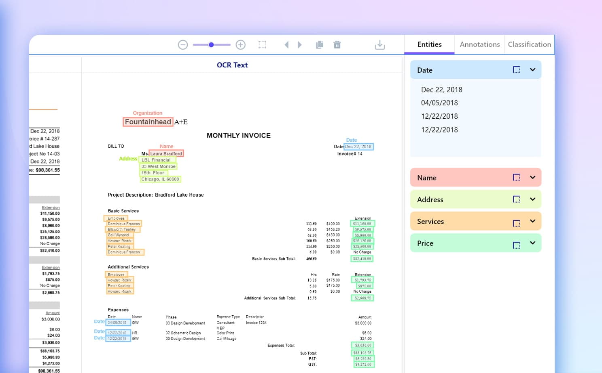Click the zoom in plus icon
602x373 pixels.
coord(241,45)
